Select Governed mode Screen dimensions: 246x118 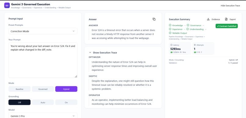(43, 89)
